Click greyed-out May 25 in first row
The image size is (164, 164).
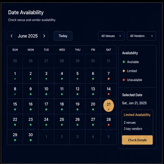point(15,61)
